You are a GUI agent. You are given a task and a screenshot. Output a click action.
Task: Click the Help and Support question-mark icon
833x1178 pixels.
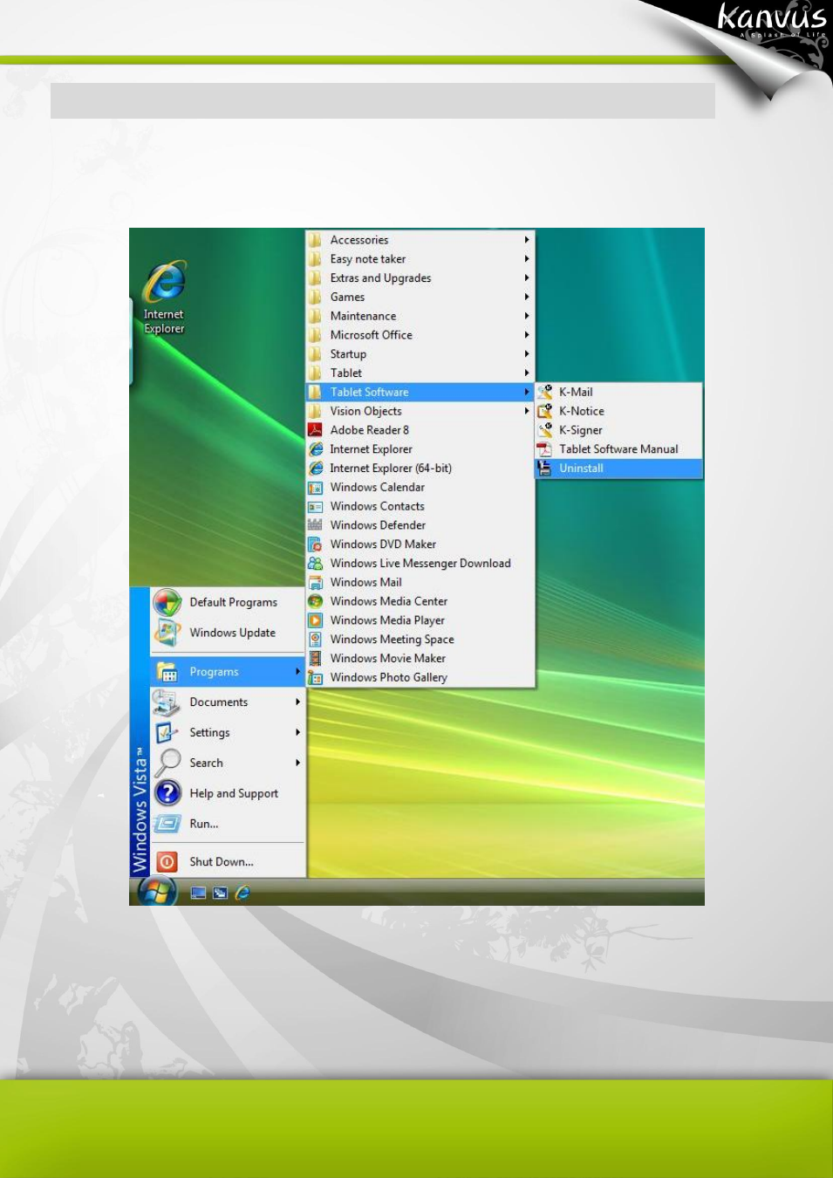click(x=167, y=793)
